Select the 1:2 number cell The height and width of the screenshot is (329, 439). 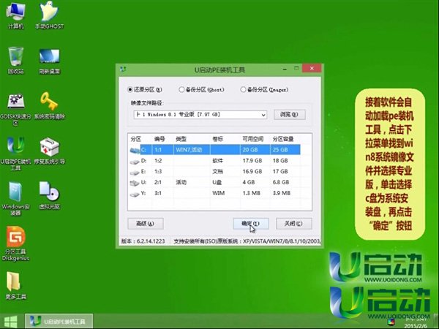coord(158,161)
